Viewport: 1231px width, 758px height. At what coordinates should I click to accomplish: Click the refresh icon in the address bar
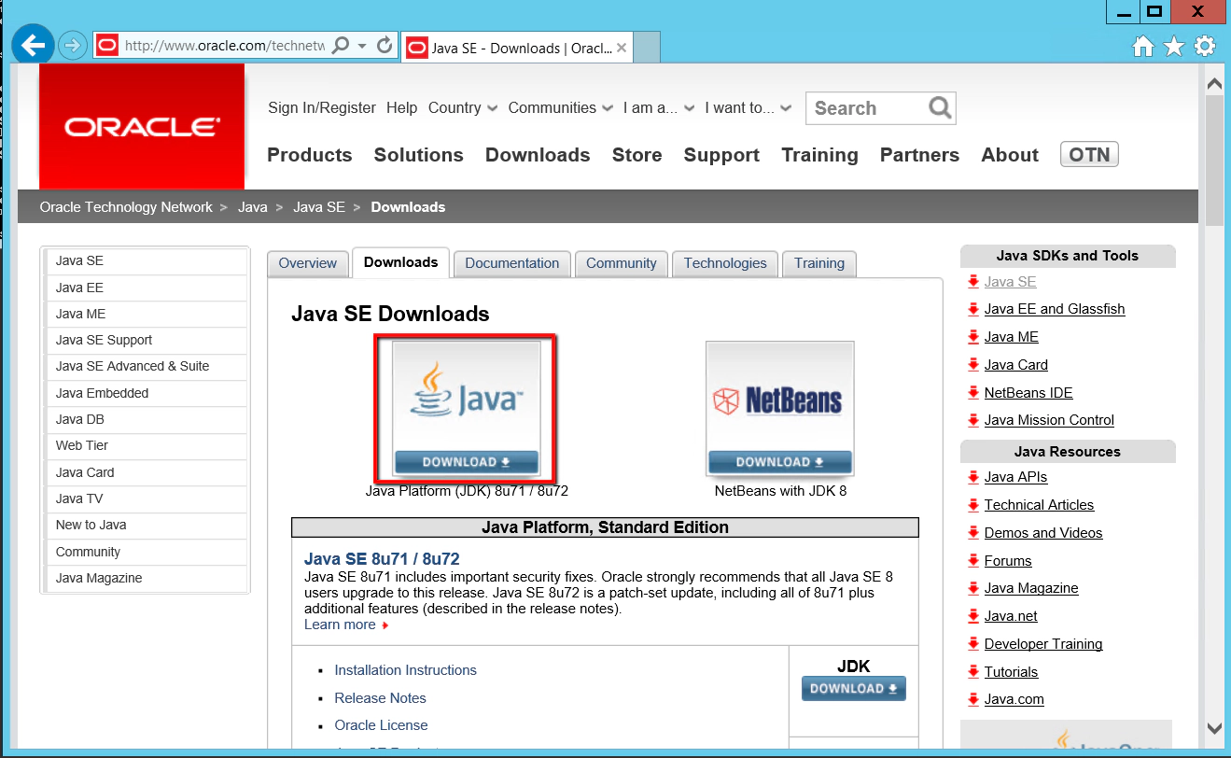383,46
